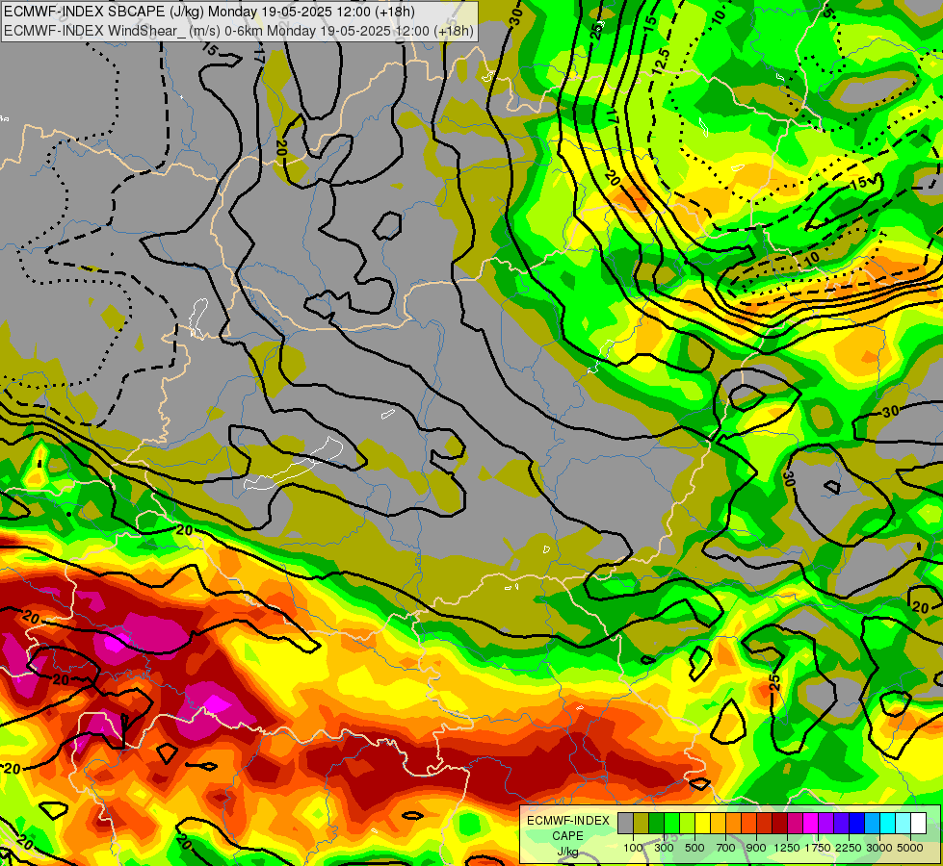Click ECMWF-INDEX text inside the legend box
Viewport: 943px width, 866px height.
(x=568, y=821)
